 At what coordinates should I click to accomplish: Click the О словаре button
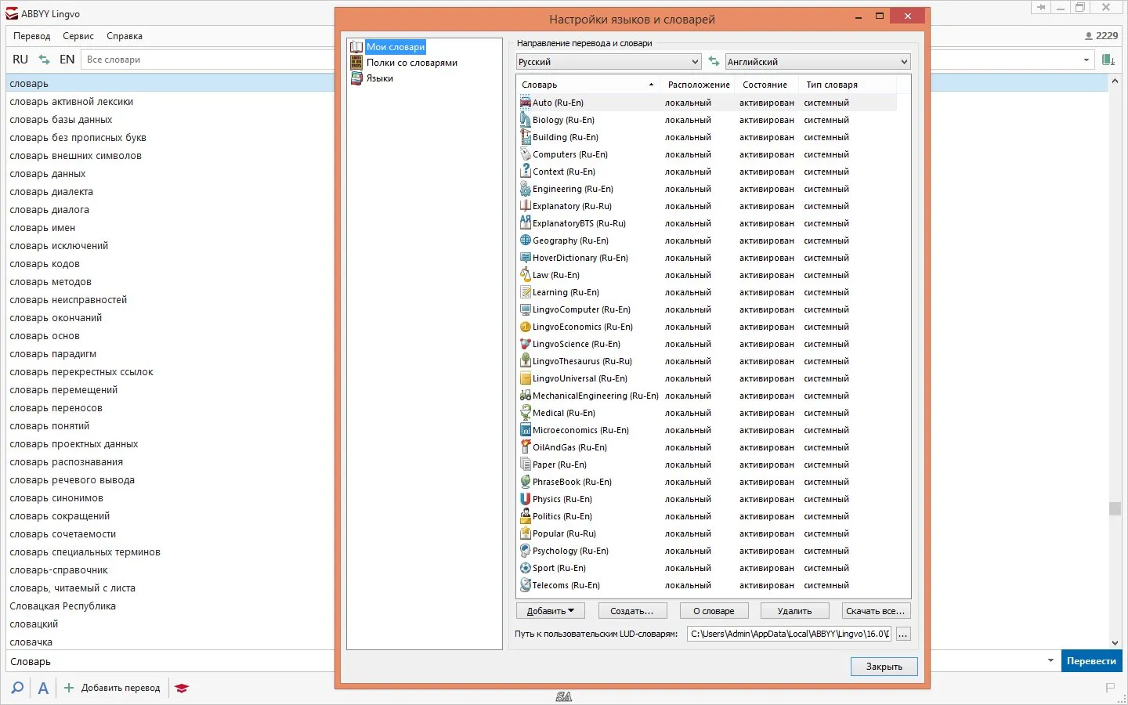(x=714, y=611)
